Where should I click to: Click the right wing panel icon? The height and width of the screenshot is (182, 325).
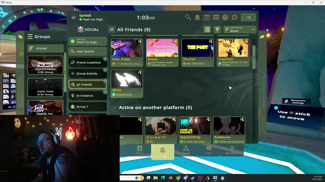262,37
